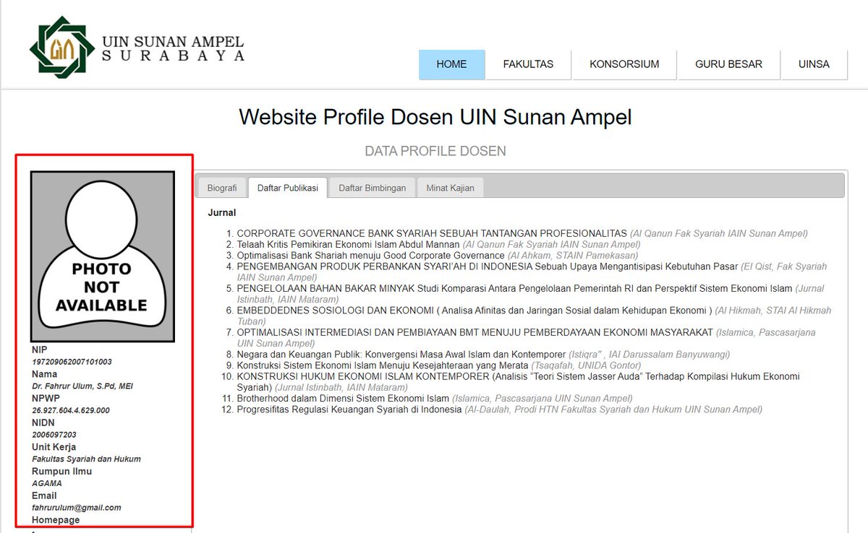The width and height of the screenshot is (868, 533).
Task: Click publication Konstruksi Sistem Ekonomi Islam Menuju Kesejahteraan
Action: coord(383,365)
